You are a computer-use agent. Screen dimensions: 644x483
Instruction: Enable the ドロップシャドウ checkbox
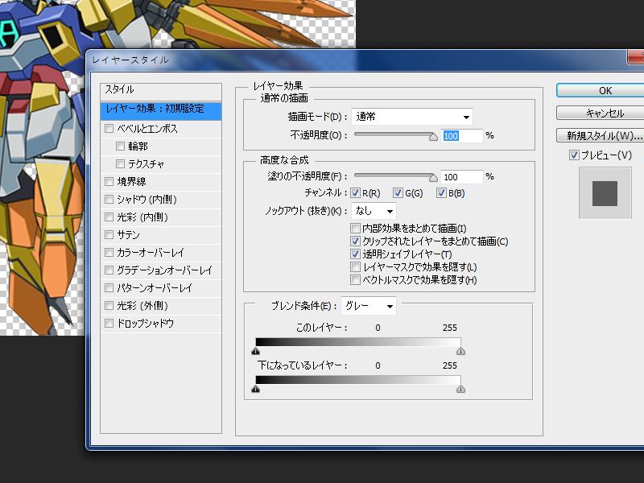tap(109, 324)
